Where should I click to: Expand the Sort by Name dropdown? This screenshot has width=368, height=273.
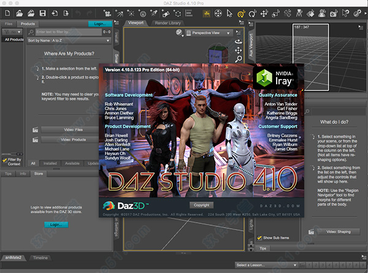69,40
